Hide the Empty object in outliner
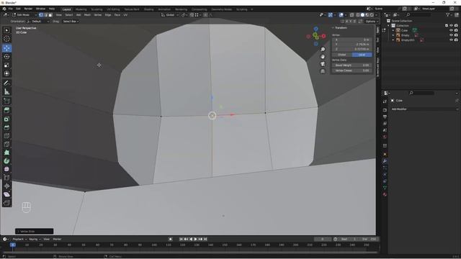 point(452,35)
